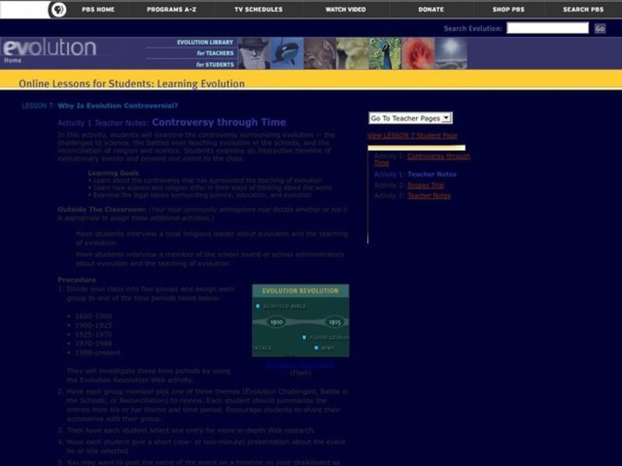Select the orca whale image icon
Screen dimensions: 622x466
(x=286, y=53)
